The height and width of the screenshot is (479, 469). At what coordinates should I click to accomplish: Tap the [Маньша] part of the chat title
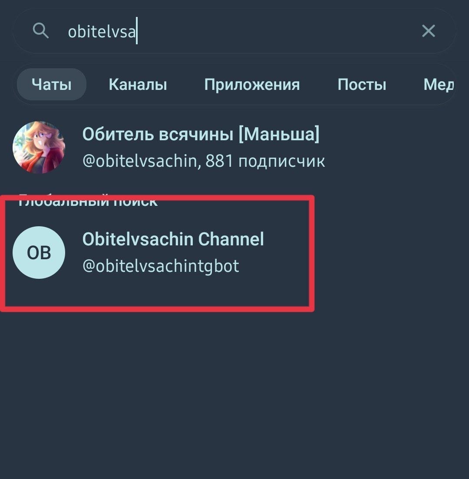279,134
